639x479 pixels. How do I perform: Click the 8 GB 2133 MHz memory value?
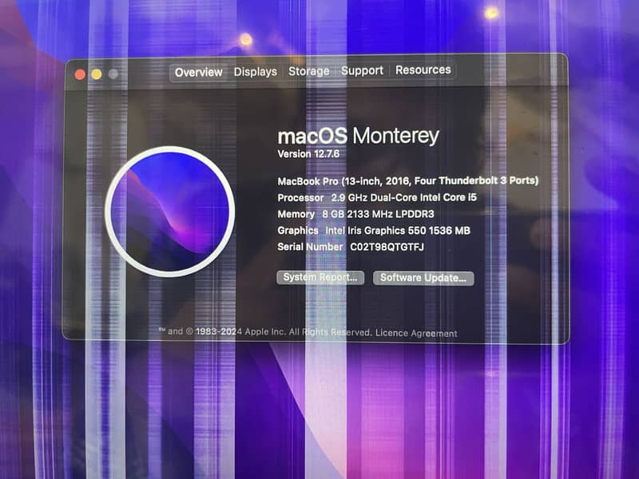378,214
